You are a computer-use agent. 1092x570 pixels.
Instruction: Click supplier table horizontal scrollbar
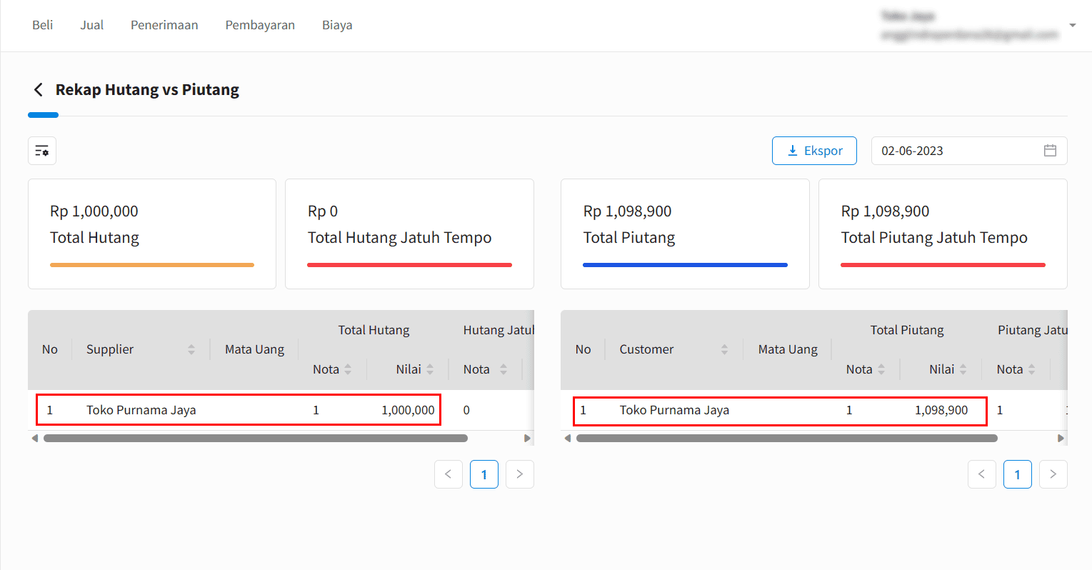256,439
